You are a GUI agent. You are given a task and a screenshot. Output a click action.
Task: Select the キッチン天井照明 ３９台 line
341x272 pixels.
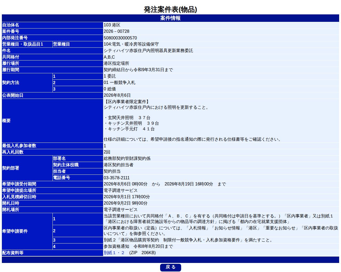[x=131, y=123]
